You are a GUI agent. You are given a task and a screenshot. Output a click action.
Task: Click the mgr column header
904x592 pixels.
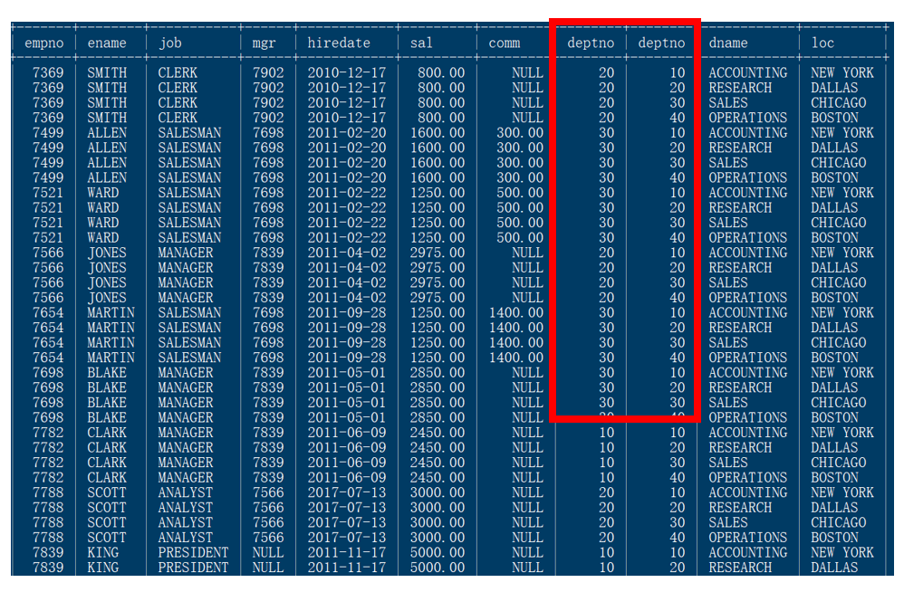point(264,43)
